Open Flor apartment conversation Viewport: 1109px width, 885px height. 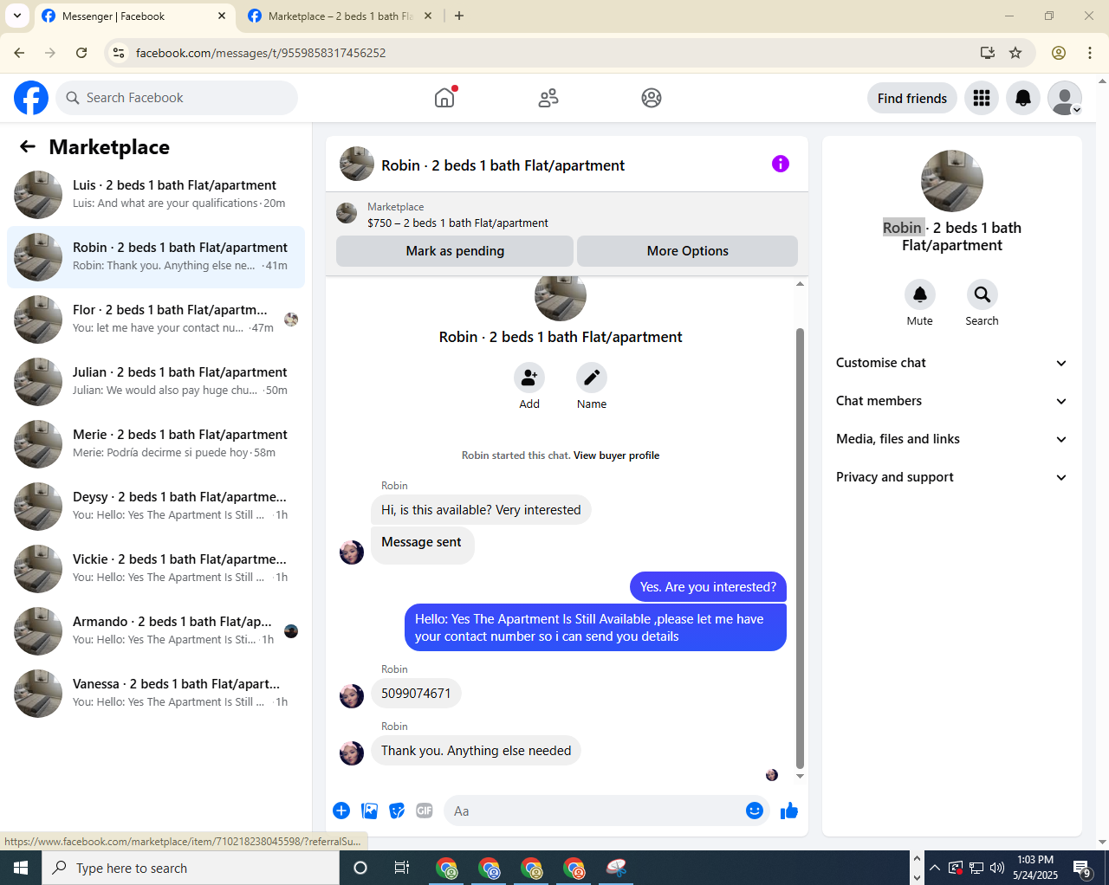(156, 320)
